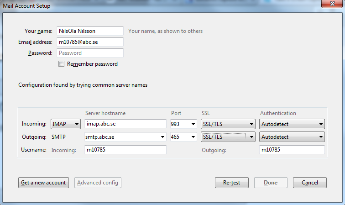The image size is (345, 205).
Task: Open the outgoing SSL/TLS dropdown
Action: click(x=228, y=137)
